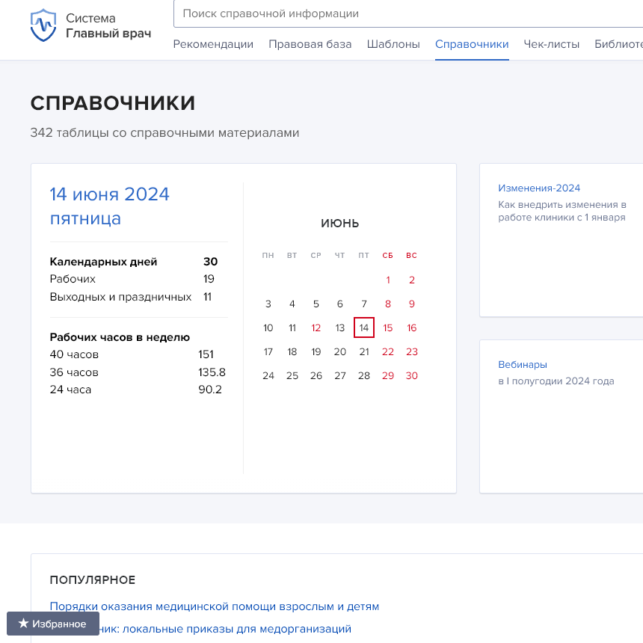Image resolution: width=643 pixels, height=643 pixels.
Task: Click the Система Главный врач title
Action: [108, 26]
